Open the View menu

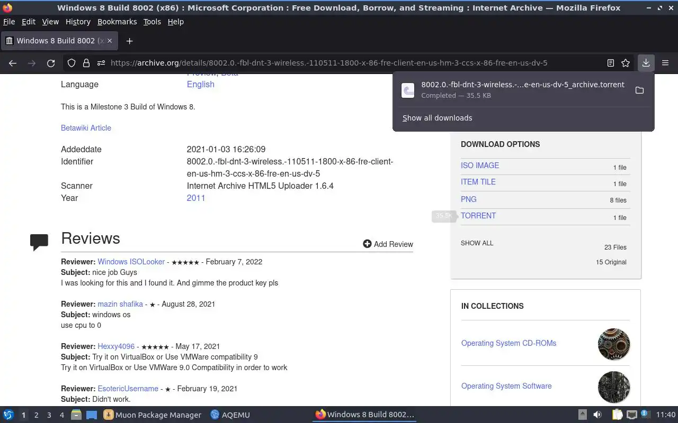tap(50, 22)
